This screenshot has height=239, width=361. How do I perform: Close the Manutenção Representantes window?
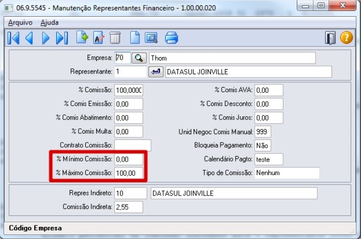[x=343, y=6]
